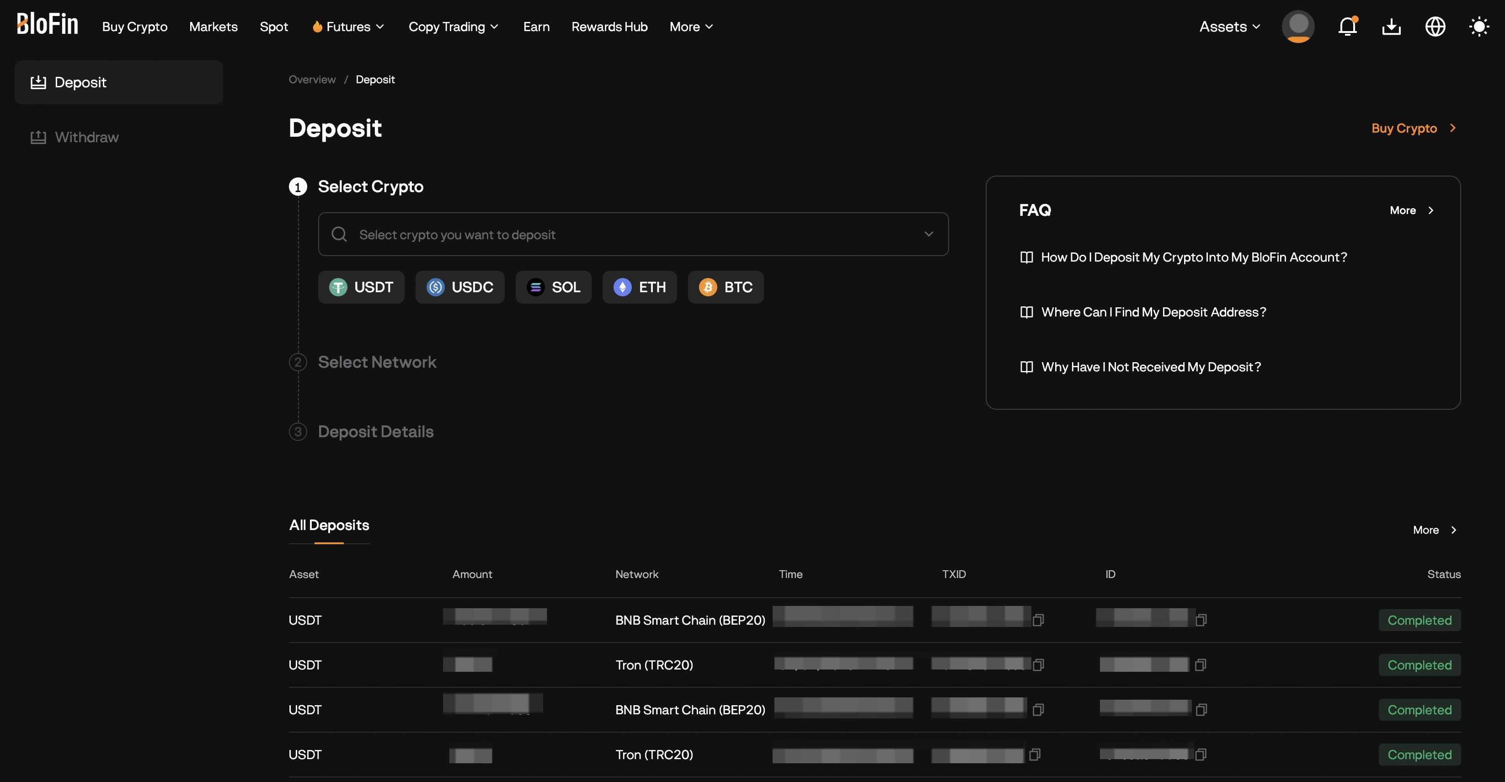Copy the ID of second deposit
Screen dimensions: 1505x782
pos(1201,664)
